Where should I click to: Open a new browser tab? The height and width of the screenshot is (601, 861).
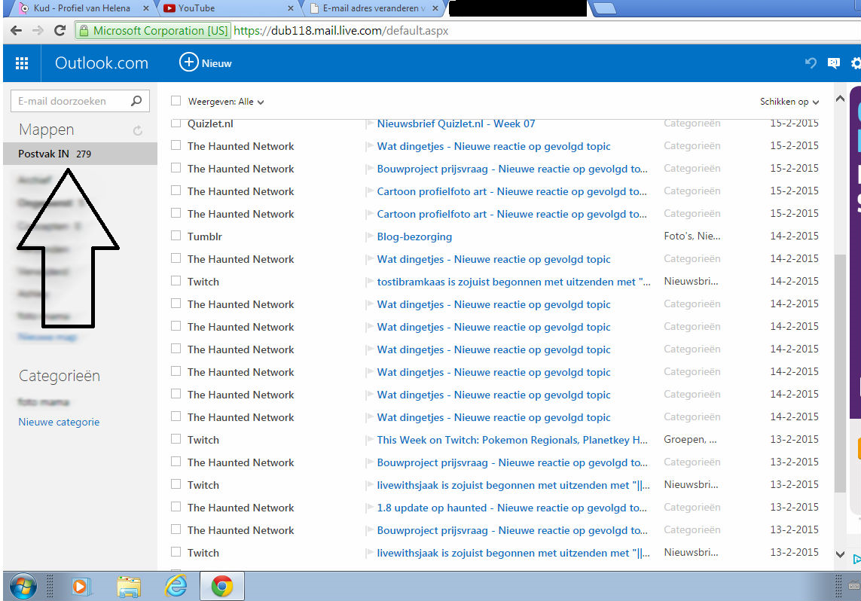[604, 8]
